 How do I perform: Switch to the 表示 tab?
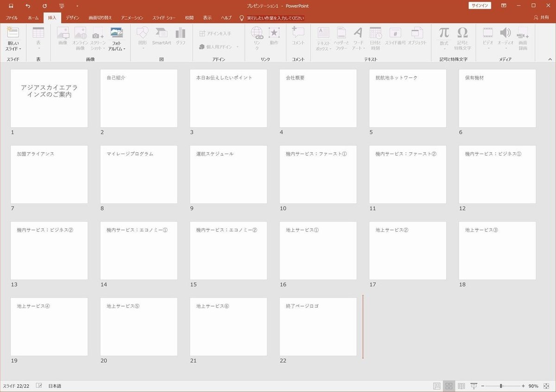point(207,18)
